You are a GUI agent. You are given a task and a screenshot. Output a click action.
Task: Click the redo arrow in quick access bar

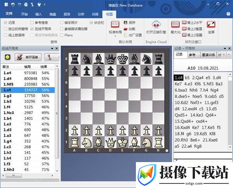click(19, 4)
